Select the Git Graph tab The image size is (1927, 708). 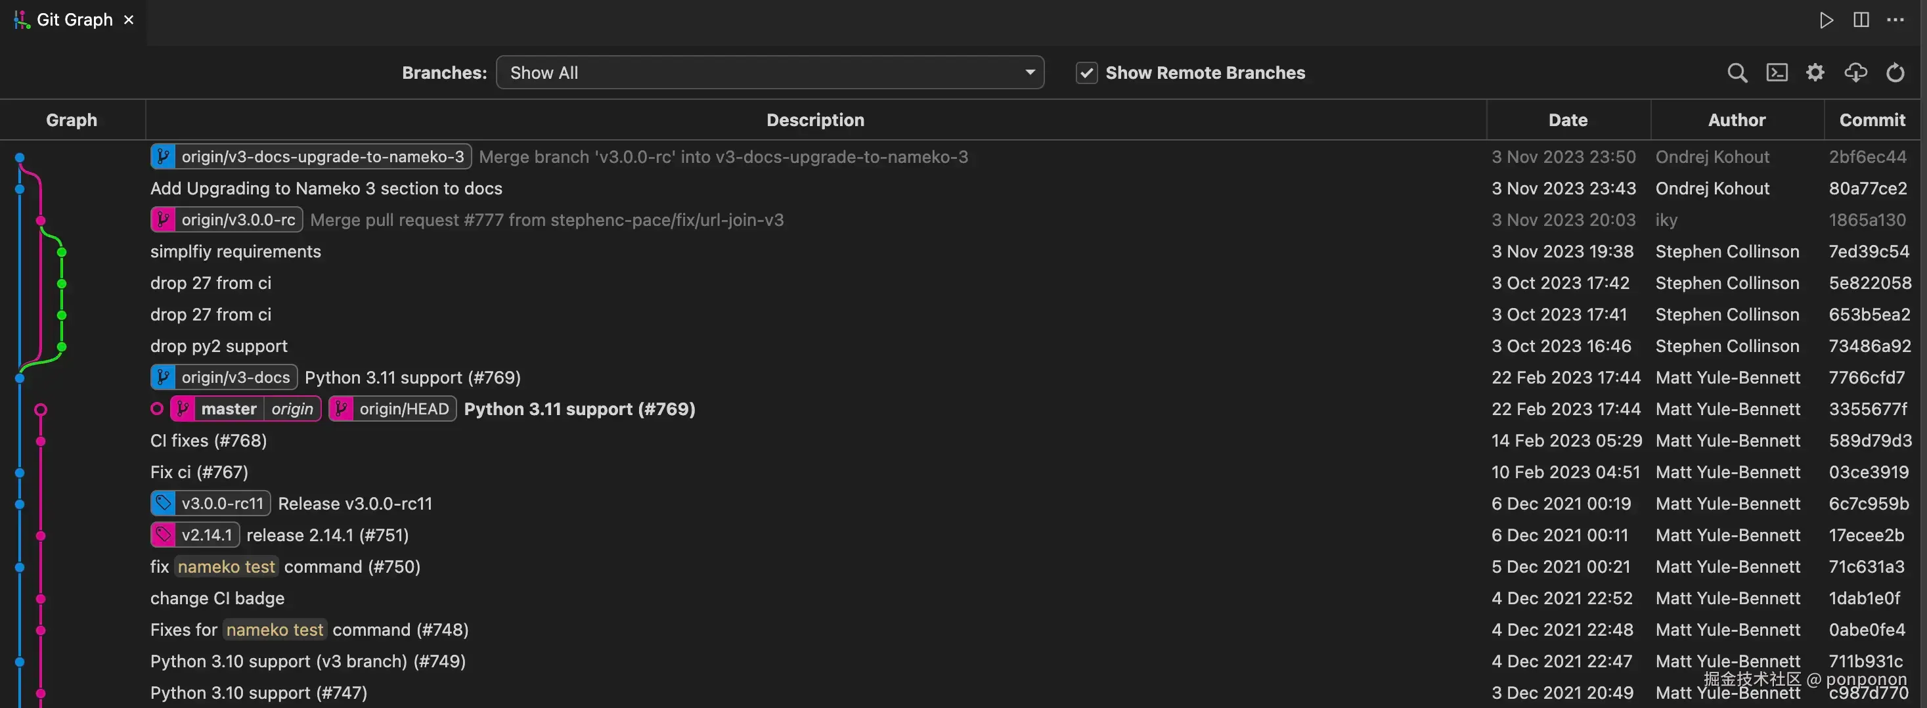pyautogui.click(x=74, y=20)
